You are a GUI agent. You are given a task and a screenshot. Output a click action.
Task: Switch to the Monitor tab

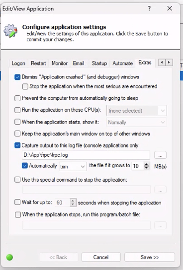pyautogui.click(x=60, y=64)
